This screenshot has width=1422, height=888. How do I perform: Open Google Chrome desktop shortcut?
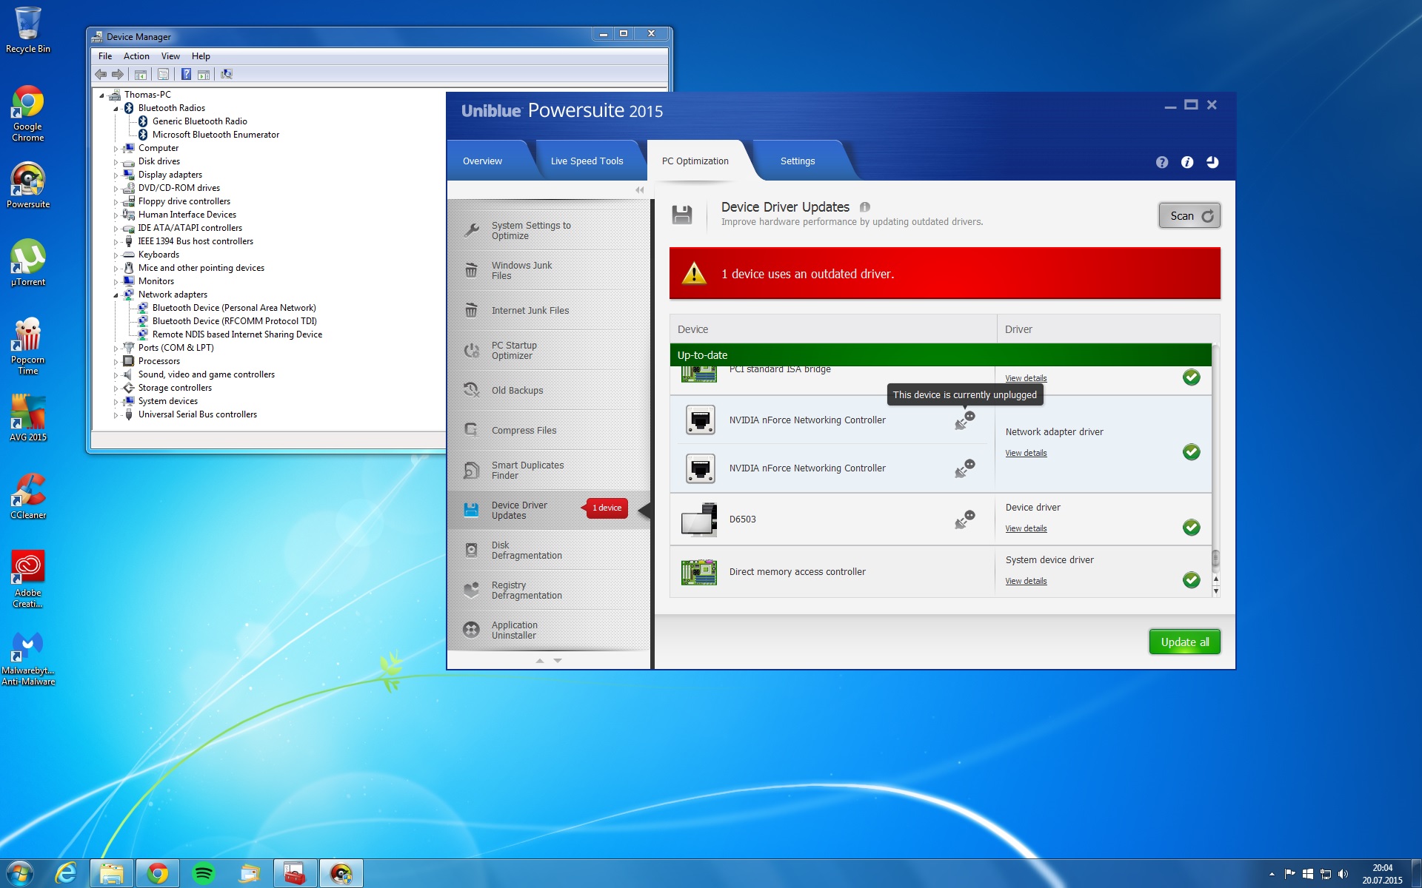click(x=28, y=114)
